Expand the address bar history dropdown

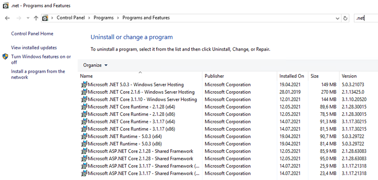tap(337, 18)
